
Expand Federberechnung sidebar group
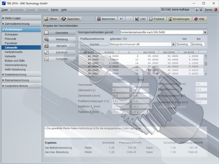21,74
